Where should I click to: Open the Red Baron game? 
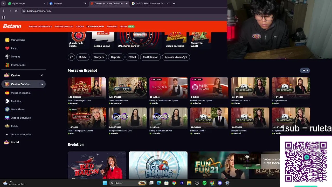point(97,165)
